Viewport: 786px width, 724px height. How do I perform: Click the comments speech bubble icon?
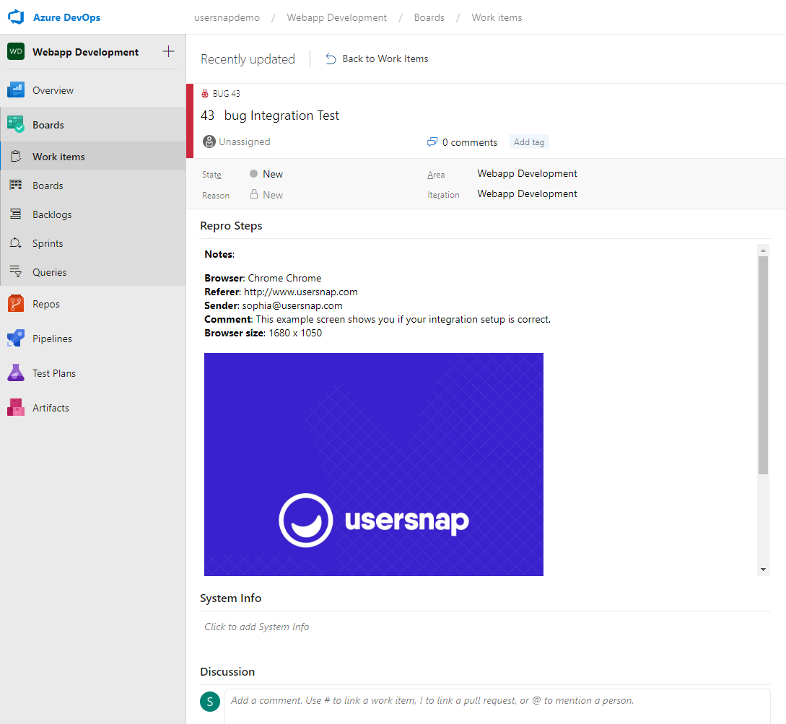click(432, 142)
